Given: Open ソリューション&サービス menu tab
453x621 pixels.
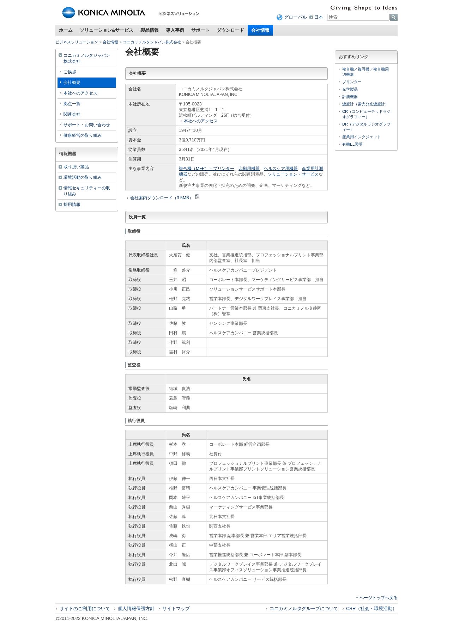Looking at the screenshot, I should click(x=107, y=30).
